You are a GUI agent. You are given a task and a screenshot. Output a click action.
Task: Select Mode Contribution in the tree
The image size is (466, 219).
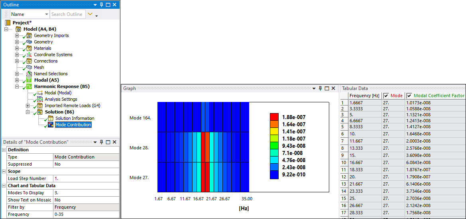(x=73, y=125)
